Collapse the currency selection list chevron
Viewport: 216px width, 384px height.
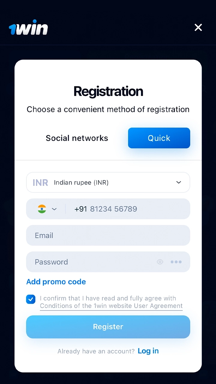[178, 182]
